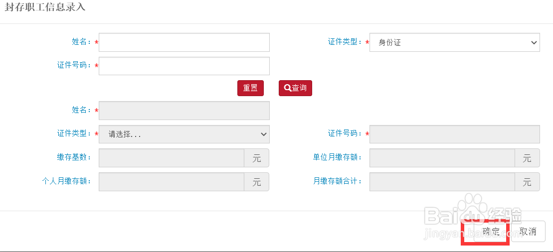
Task: Focus the top 姓名 input field
Action: pos(184,42)
